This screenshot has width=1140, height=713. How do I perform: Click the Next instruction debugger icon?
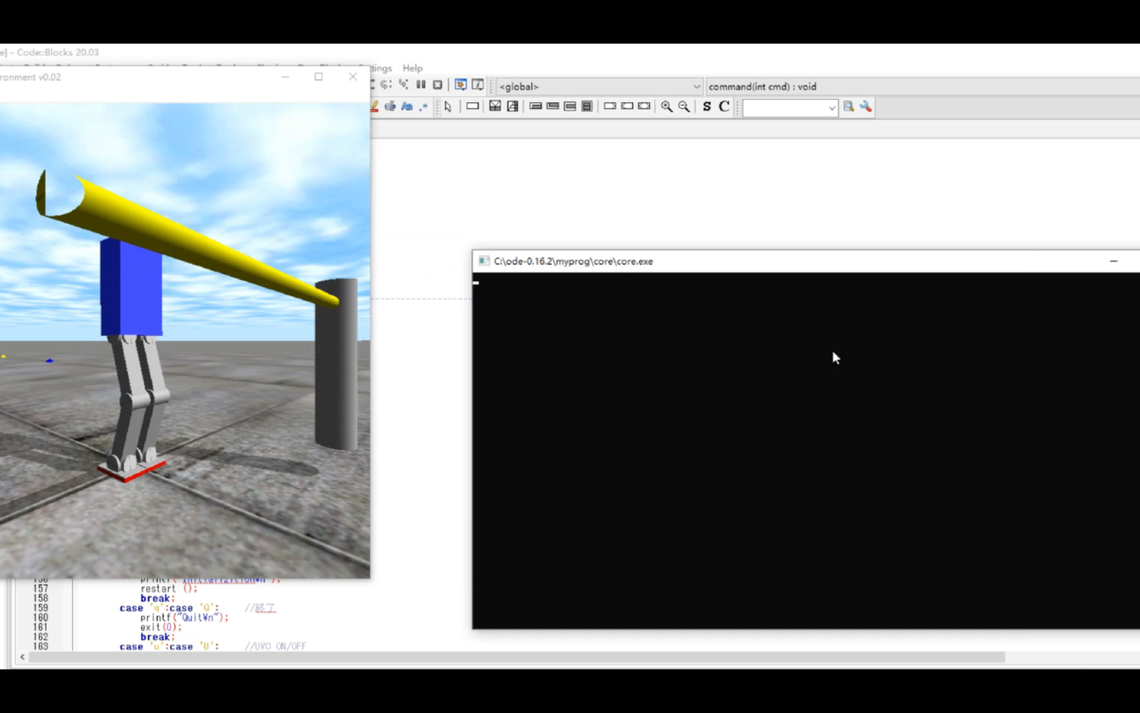coord(386,85)
